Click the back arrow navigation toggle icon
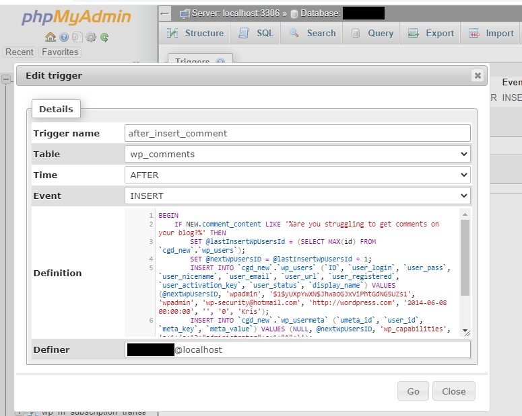Image resolution: width=522 pixels, height=416 pixels. tap(164, 13)
